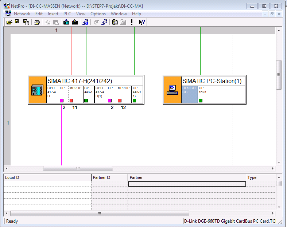This screenshot has width=287, height=227.
Task: Click the Download to PLC icon
Action: click(x=66, y=22)
